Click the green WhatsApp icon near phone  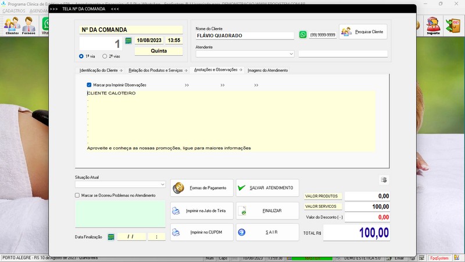tap(303, 34)
